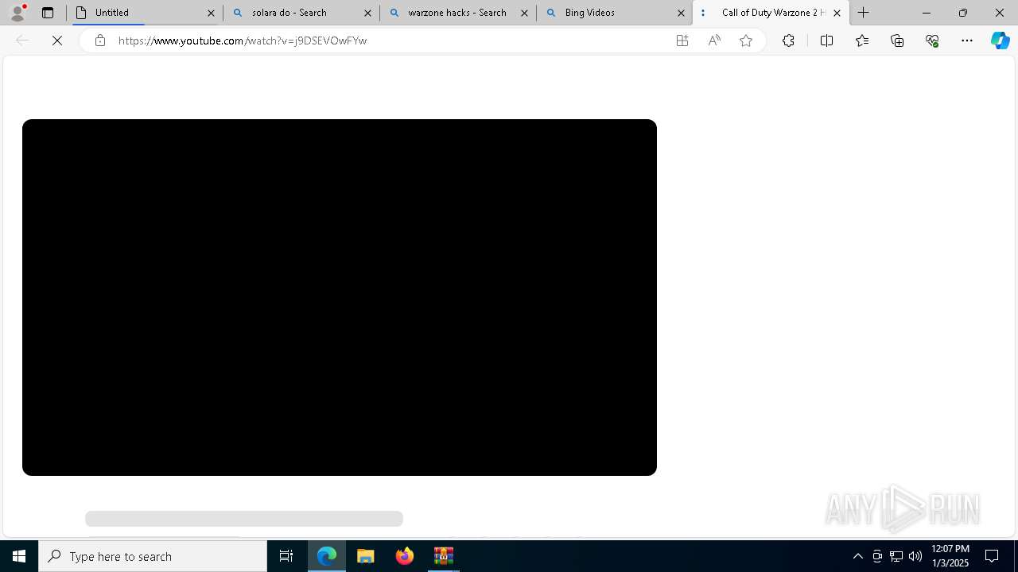Open a new tab with plus button

point(864,13)
